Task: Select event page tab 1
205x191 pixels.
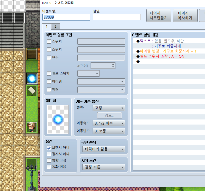Action: pyautogui.click(x=46, y=26)
